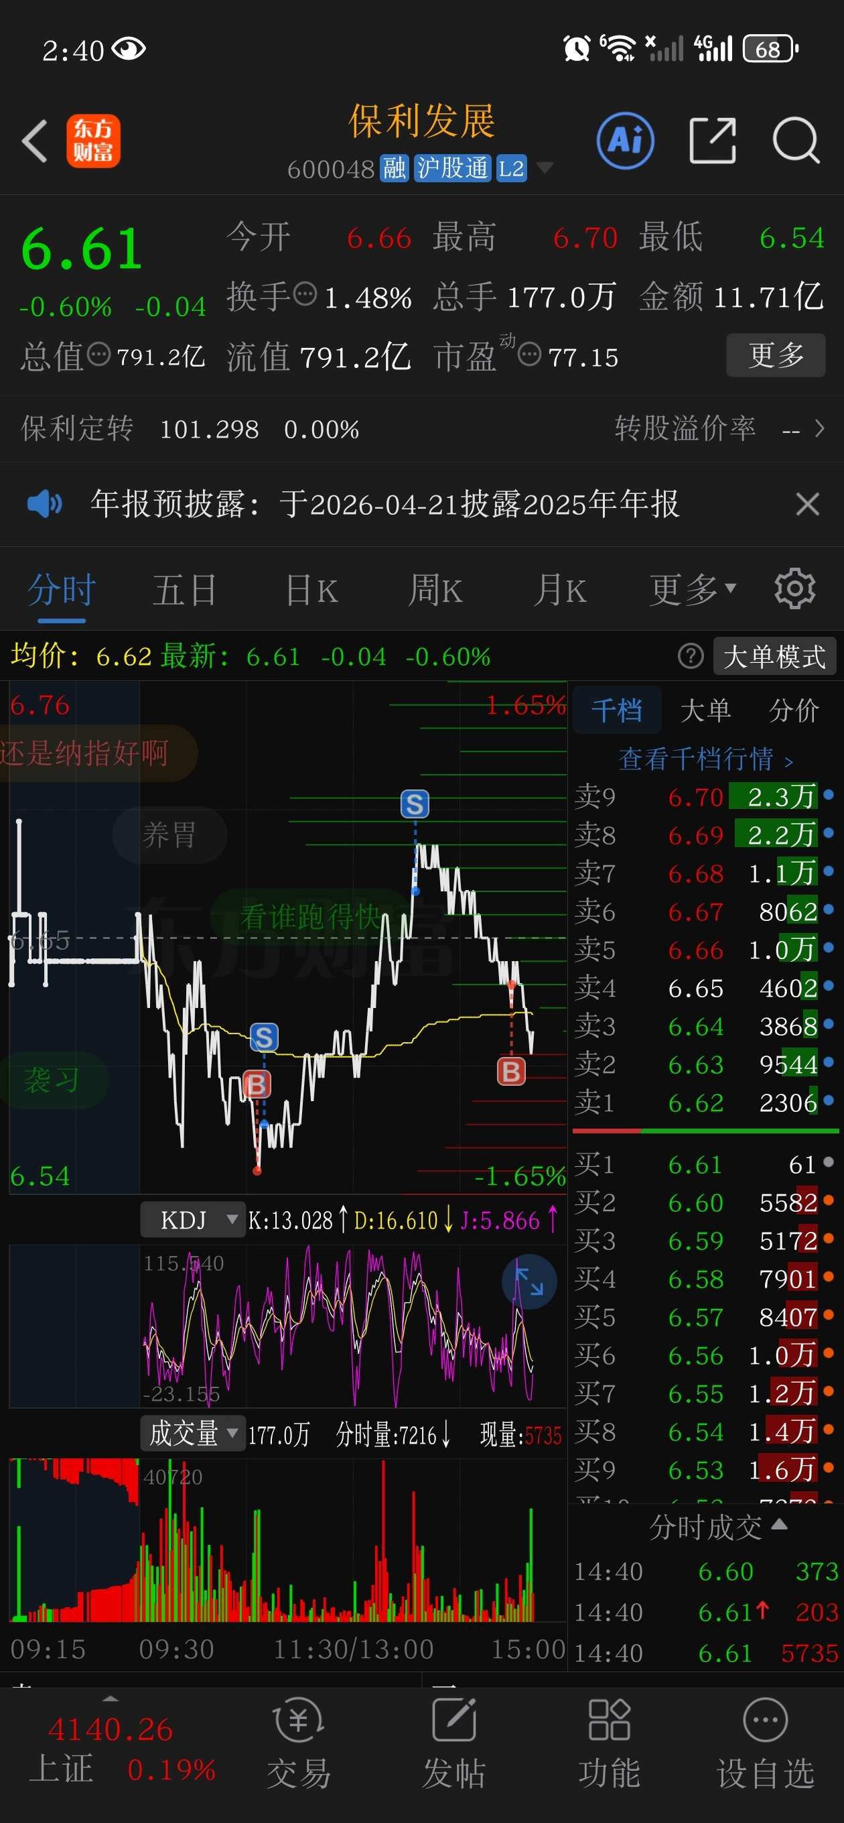Tap help question mark next to 大单模式
844x1823 pixels.
(691, 656)
